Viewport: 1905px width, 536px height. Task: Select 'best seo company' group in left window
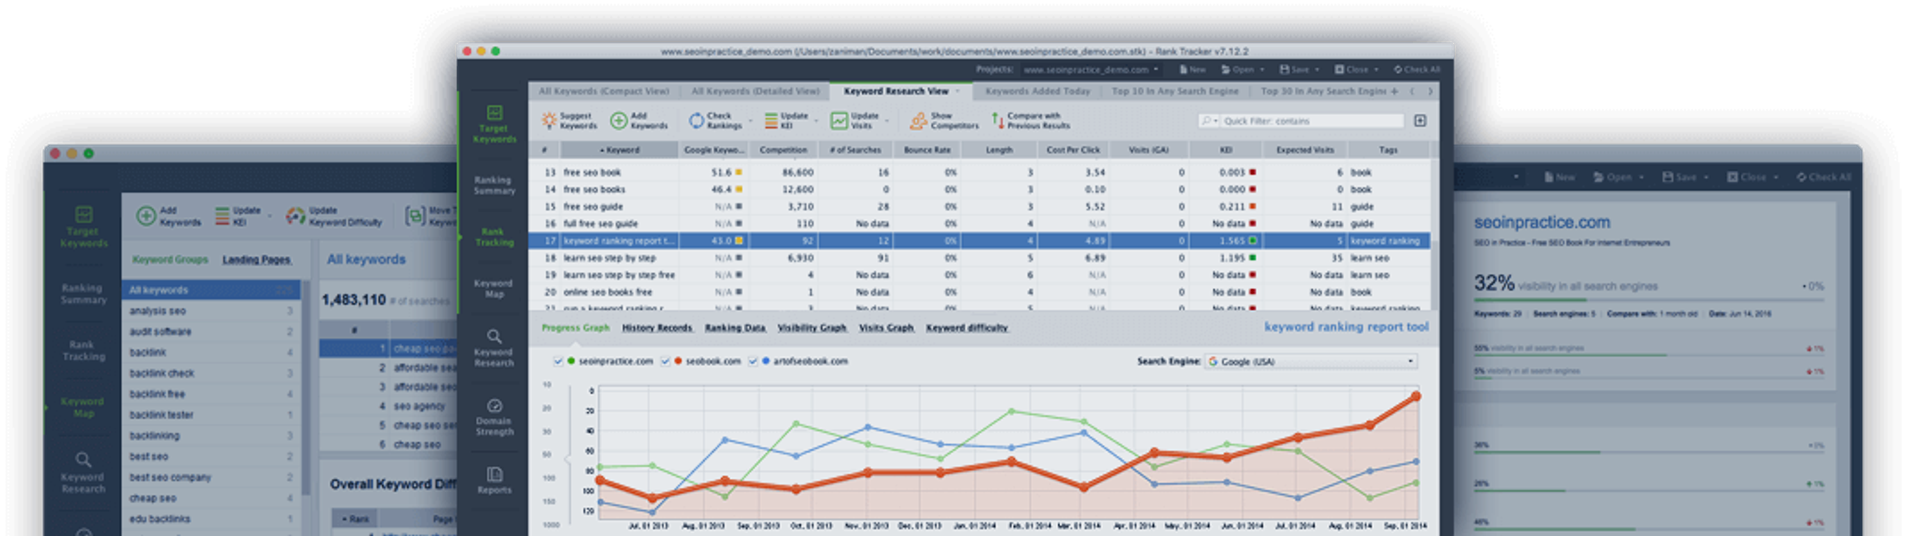[211, 478]
